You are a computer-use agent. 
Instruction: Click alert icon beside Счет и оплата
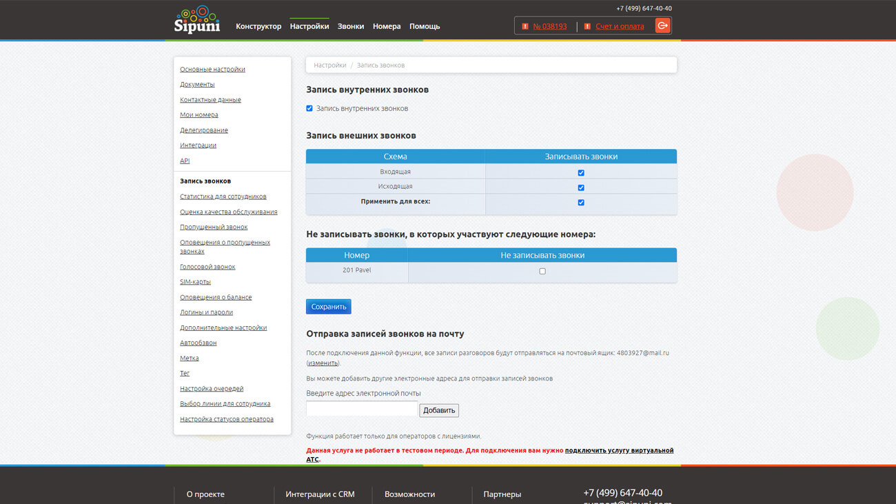click(x=587, y=26)
